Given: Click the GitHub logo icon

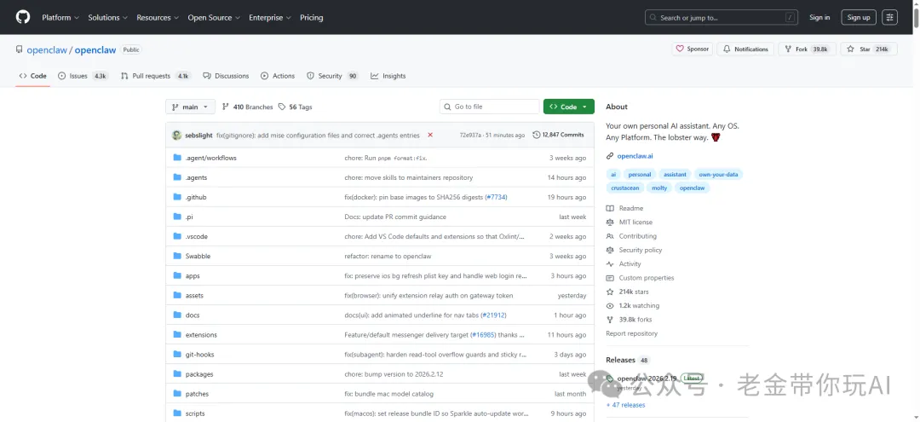Looking at the screenshot, I should (x=22, y=17).
